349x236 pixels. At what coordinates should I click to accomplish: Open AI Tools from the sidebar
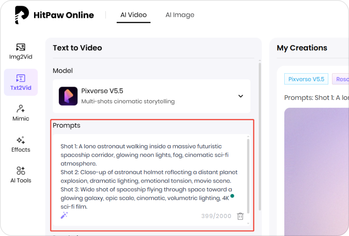click(x=20, y=174)
